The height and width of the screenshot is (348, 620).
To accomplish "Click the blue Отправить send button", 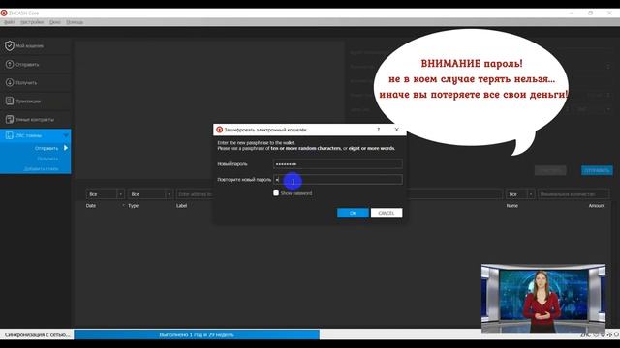I will (597, 170).
